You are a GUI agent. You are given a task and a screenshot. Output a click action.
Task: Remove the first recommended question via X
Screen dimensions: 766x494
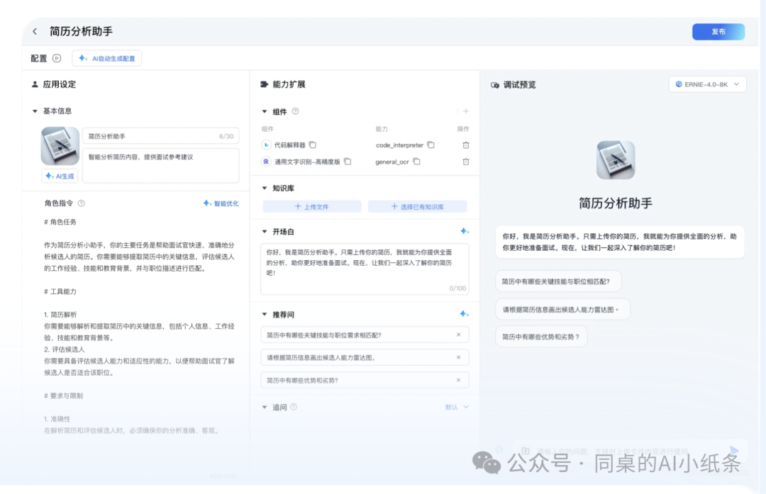click(x=458, y=335)
